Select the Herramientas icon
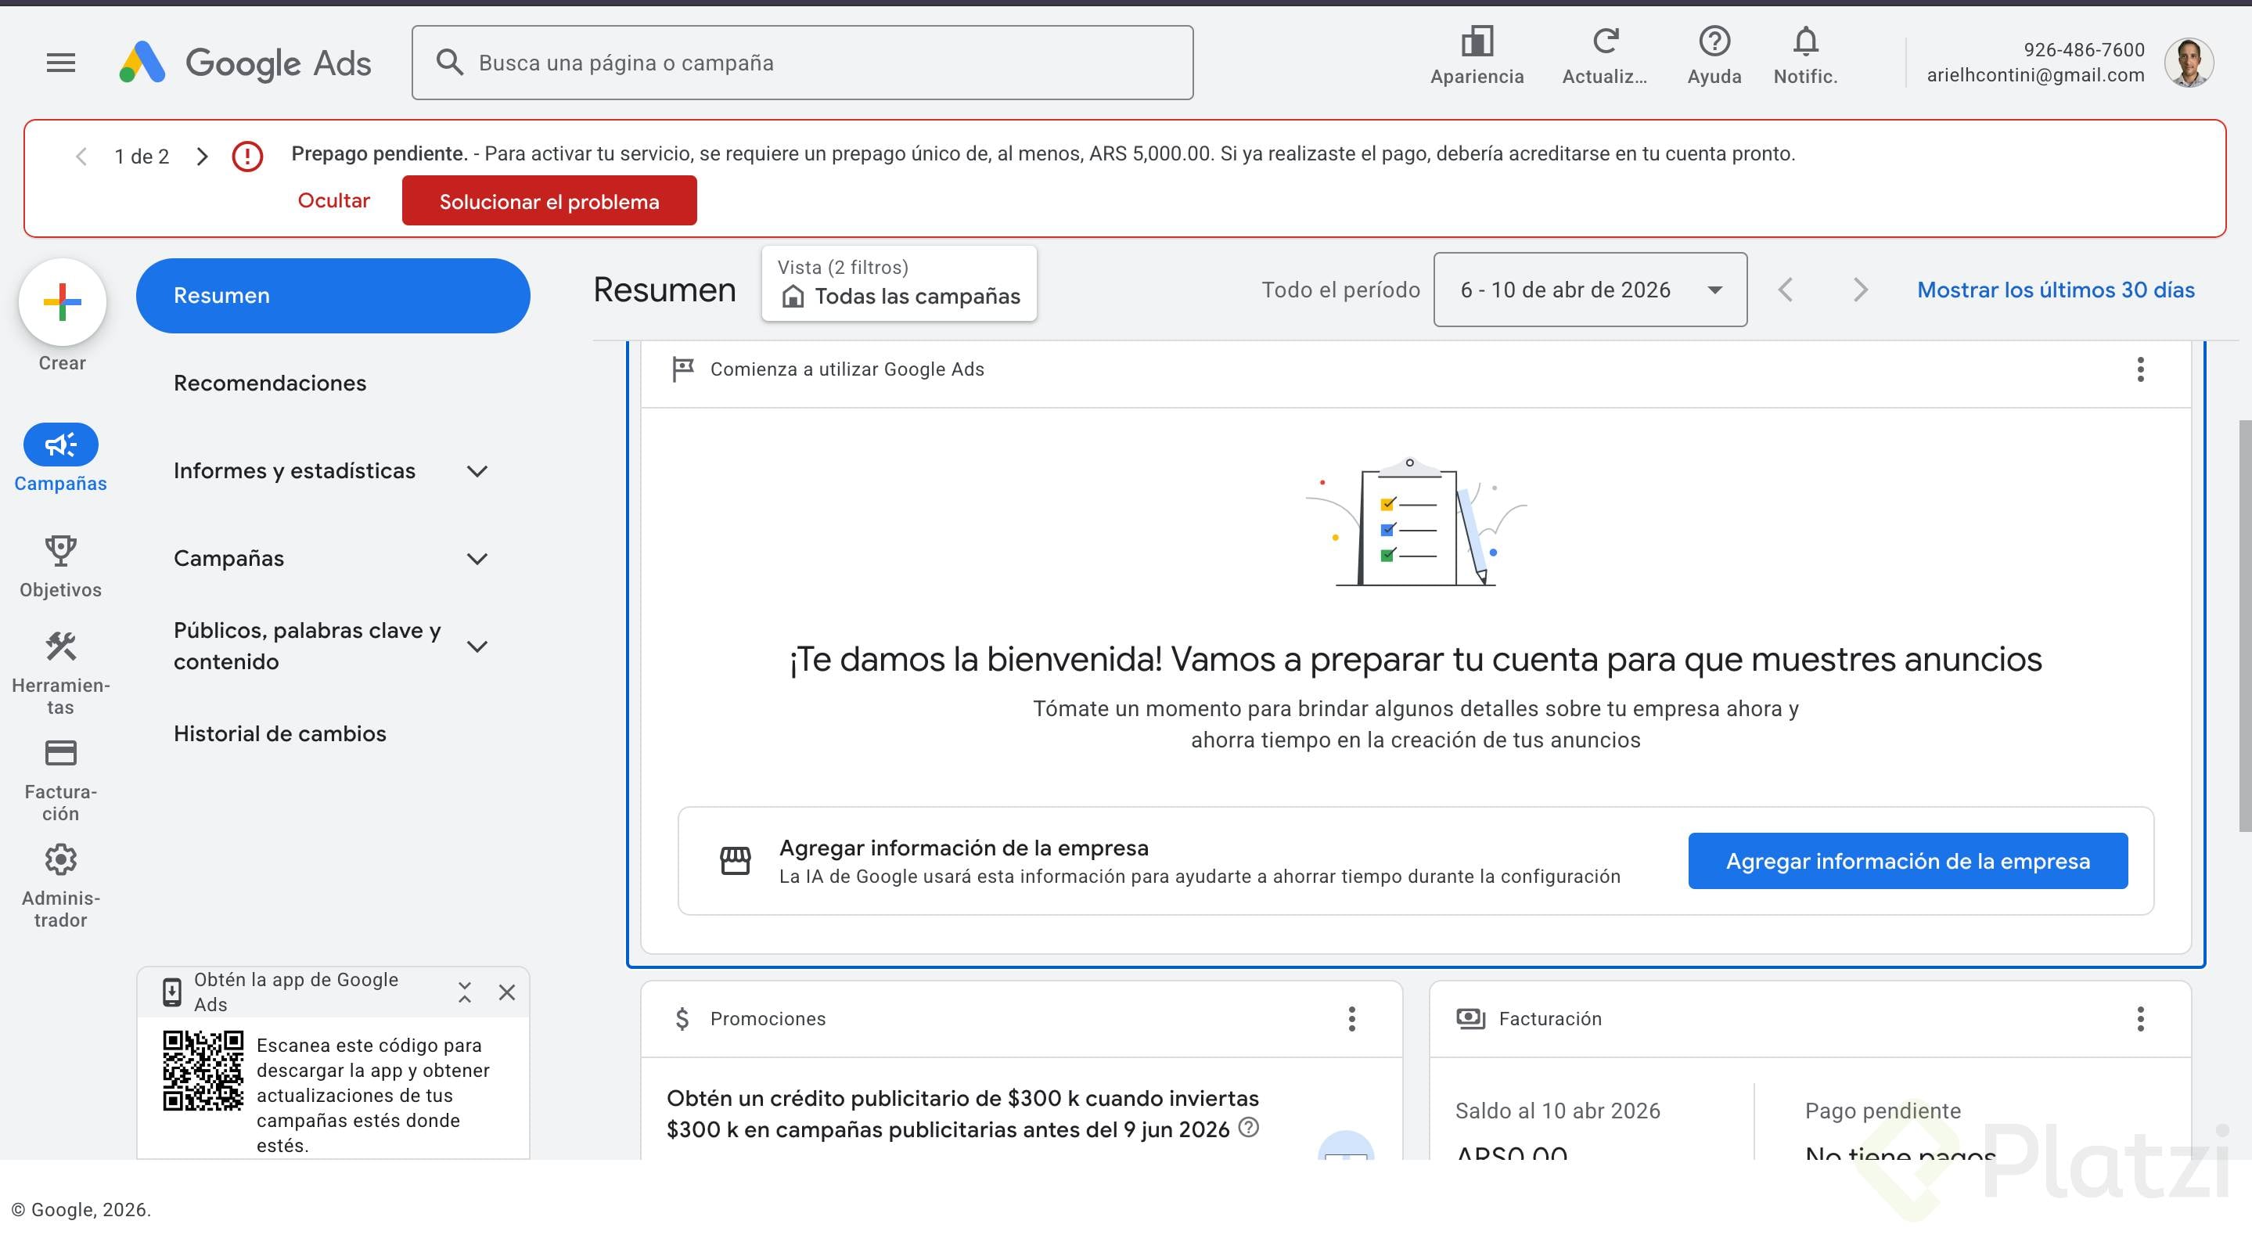 click(x=59, y=647)
